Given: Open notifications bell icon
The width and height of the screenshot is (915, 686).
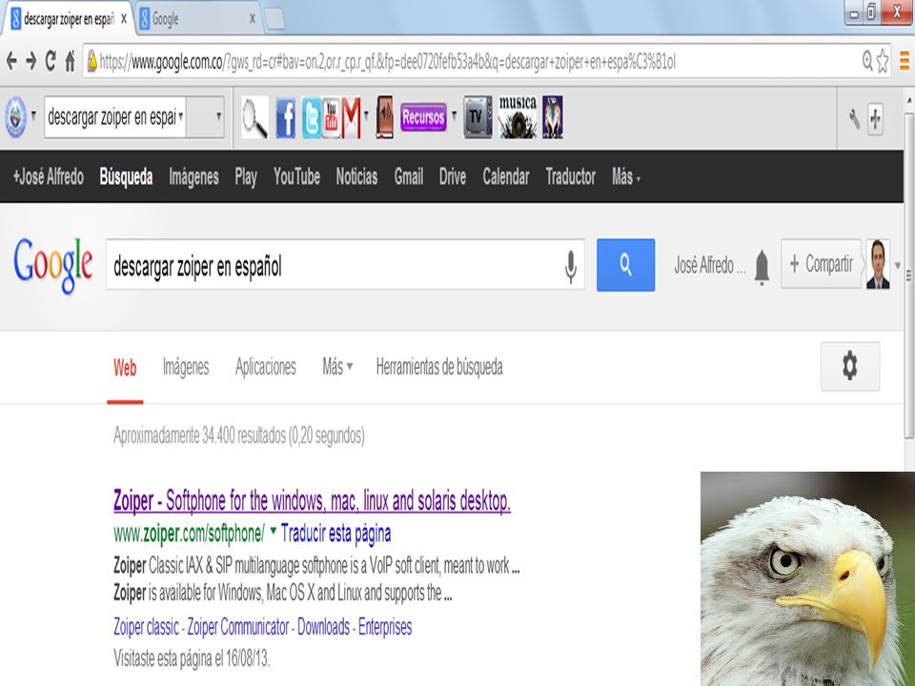Looking at the screenshot, I should pyautogui.click(x=762, y=267).
